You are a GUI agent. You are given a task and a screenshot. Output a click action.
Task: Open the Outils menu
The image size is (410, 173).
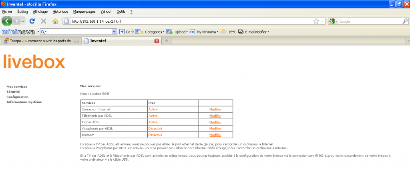(x=121, y=12)
